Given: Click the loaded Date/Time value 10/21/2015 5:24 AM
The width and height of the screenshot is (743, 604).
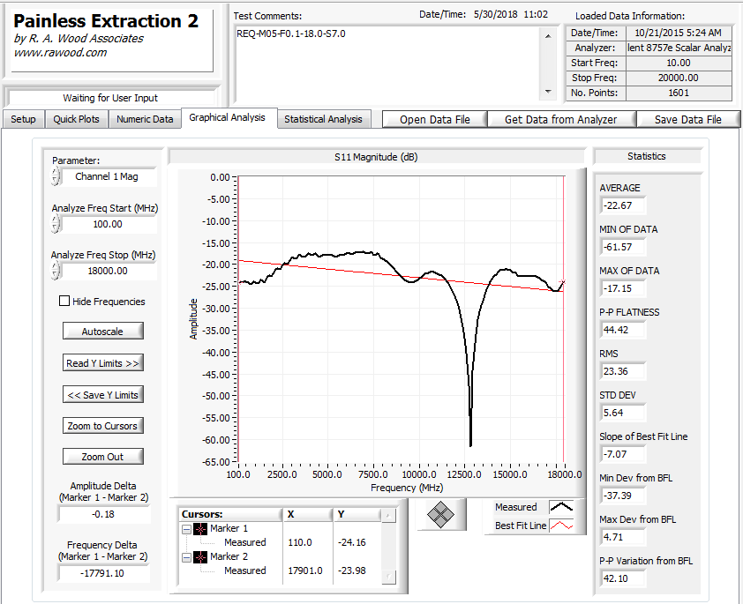Looking at the screenshot, I should (x=679, y=33).
